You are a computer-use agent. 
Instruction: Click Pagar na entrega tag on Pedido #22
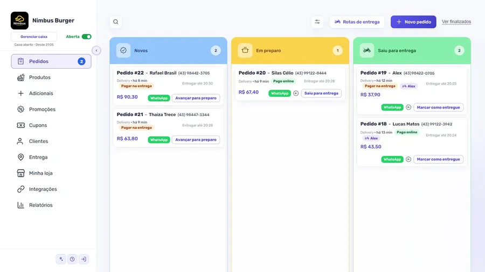pos(136,86)
